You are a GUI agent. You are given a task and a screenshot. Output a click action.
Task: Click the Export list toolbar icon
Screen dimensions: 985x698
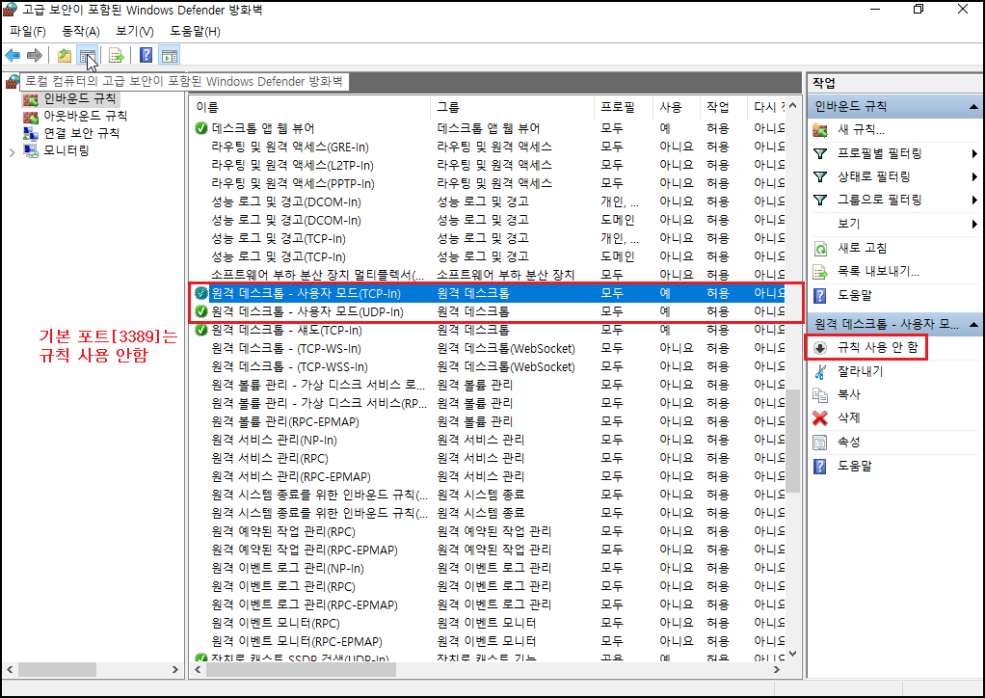pyautogui.click(x=117, y=55)
